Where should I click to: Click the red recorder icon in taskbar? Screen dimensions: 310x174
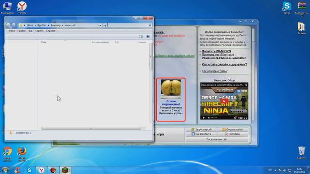pos(53,170)
